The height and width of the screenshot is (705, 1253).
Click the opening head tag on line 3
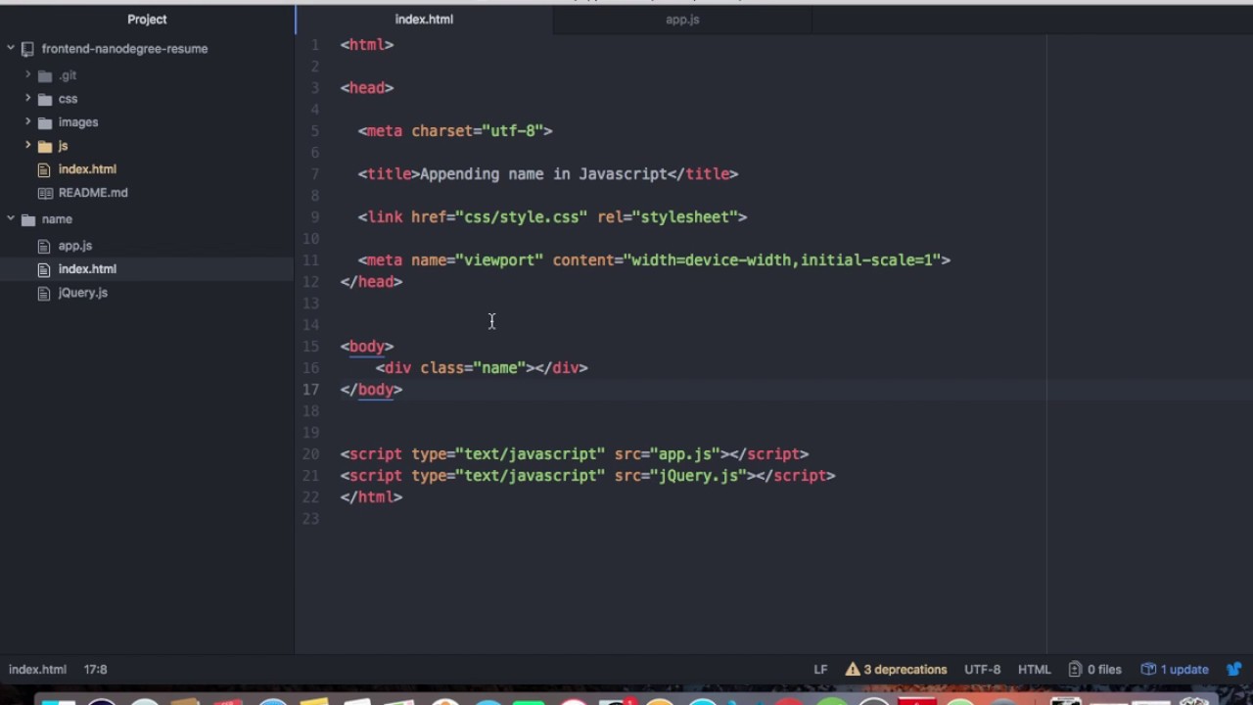pyautogui.click(x=367, y=88)
